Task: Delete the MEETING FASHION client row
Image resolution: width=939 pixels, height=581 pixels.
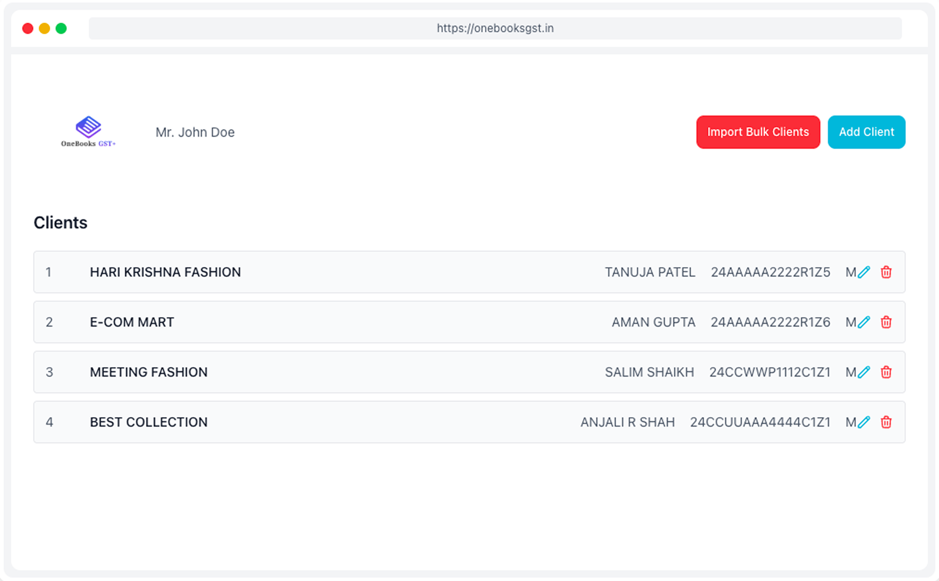Action: [x=886, y=372]
